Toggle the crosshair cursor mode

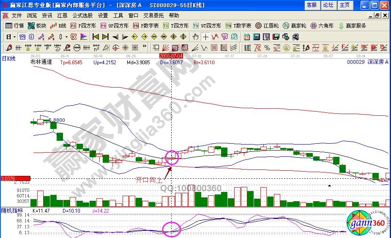(205, 37)
